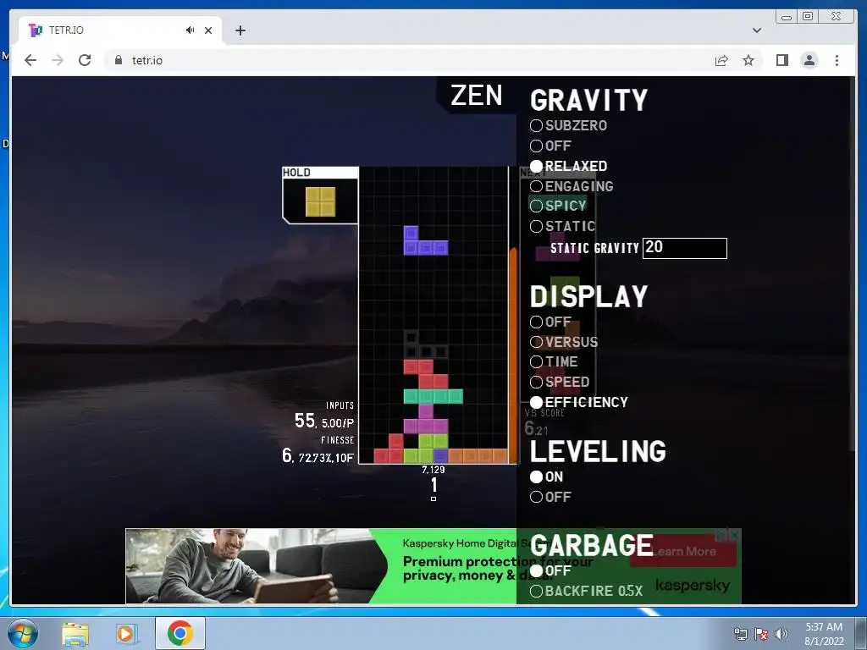Set Display to Versus
The height and width of the screenshot is (650, 867).
(x=564, y=342)
